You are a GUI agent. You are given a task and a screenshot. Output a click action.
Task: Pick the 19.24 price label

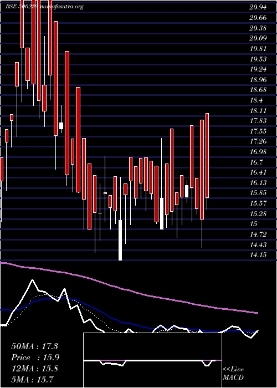pos(258,69)
